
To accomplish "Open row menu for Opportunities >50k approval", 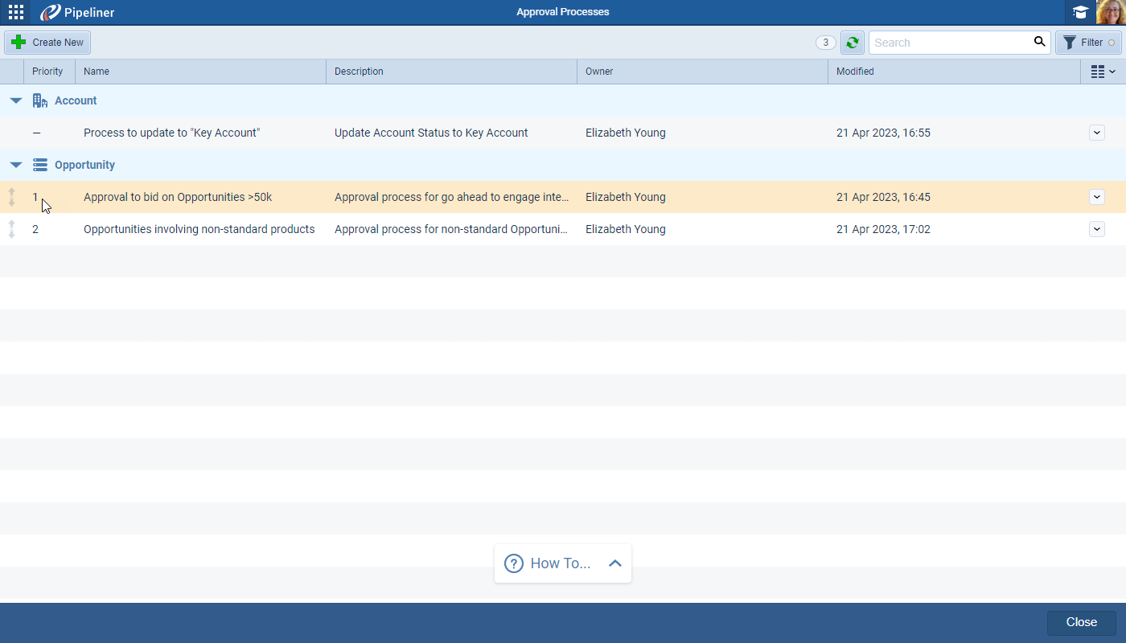I will pos(1096,197).
